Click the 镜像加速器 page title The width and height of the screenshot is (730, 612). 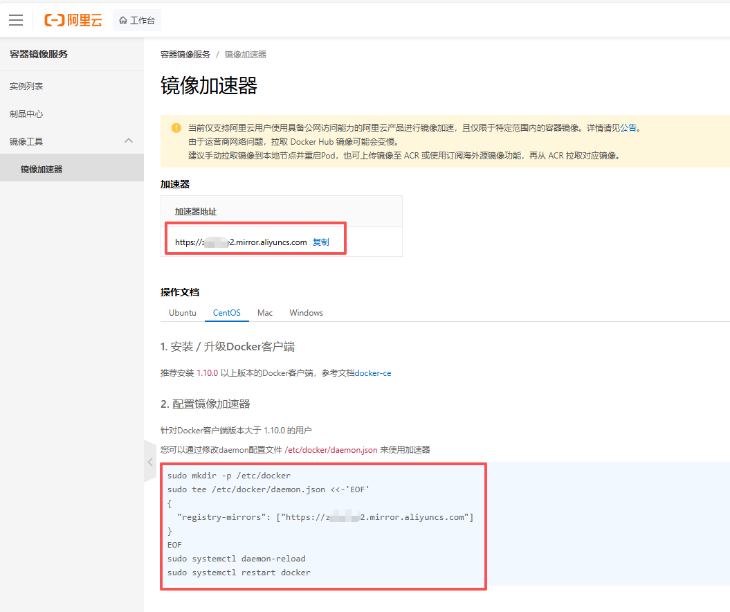click(x=208, y=86)
